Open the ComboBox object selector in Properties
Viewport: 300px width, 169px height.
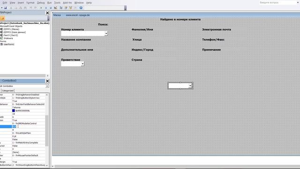[47, 86]
